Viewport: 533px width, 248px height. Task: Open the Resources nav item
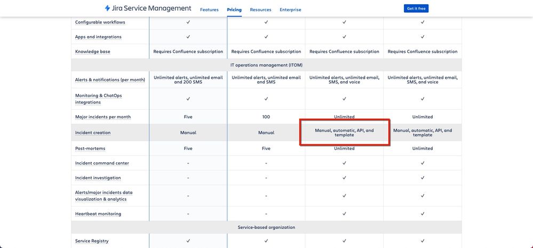click(x=260, y=10)
